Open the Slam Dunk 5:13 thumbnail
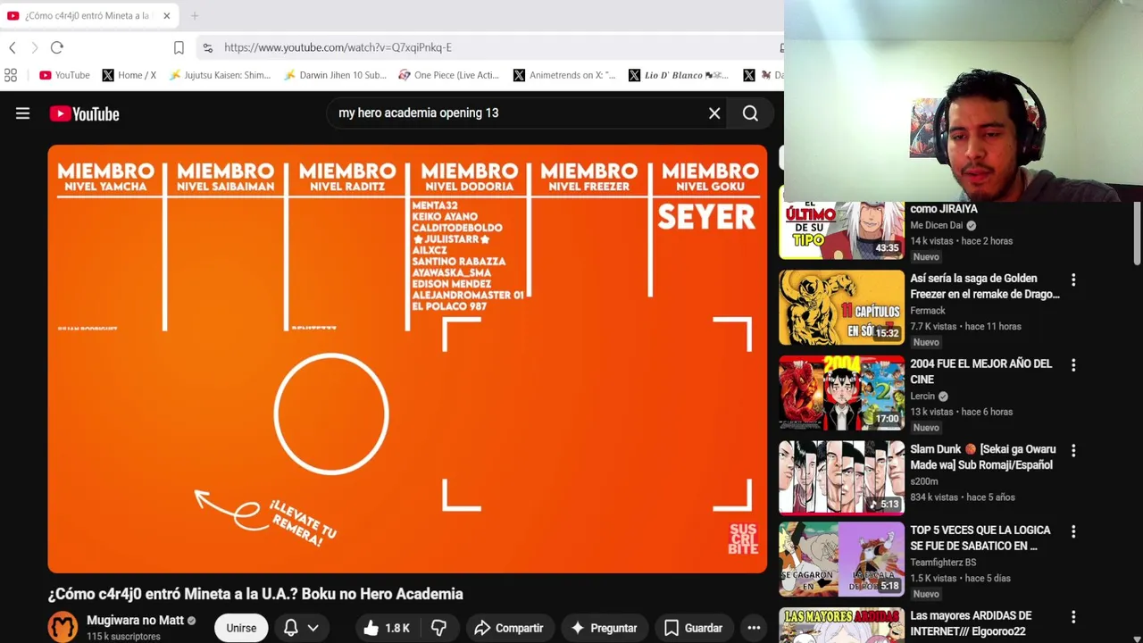 [x=841, y=478]
